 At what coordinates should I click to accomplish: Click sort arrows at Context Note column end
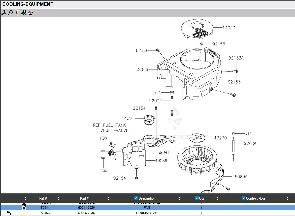(287, 199)
